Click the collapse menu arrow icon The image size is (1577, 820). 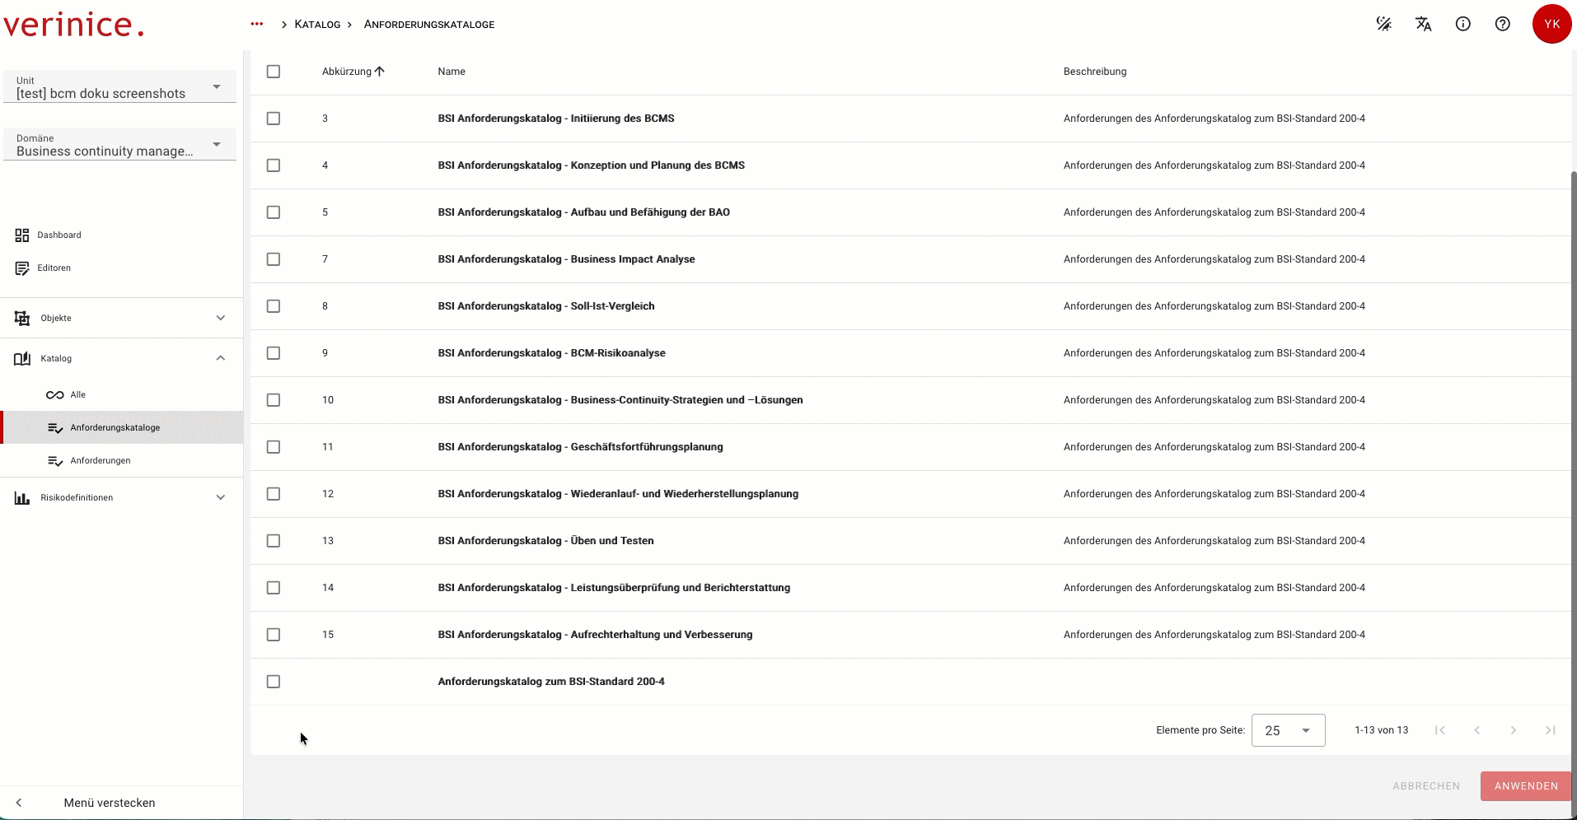[19, 803]
